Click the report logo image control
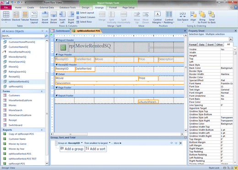 click(63, 47)
